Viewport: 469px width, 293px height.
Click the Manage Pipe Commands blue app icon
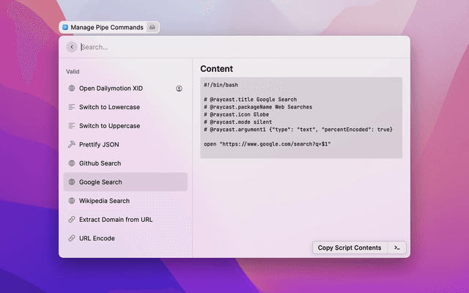(x=65, y=27)
